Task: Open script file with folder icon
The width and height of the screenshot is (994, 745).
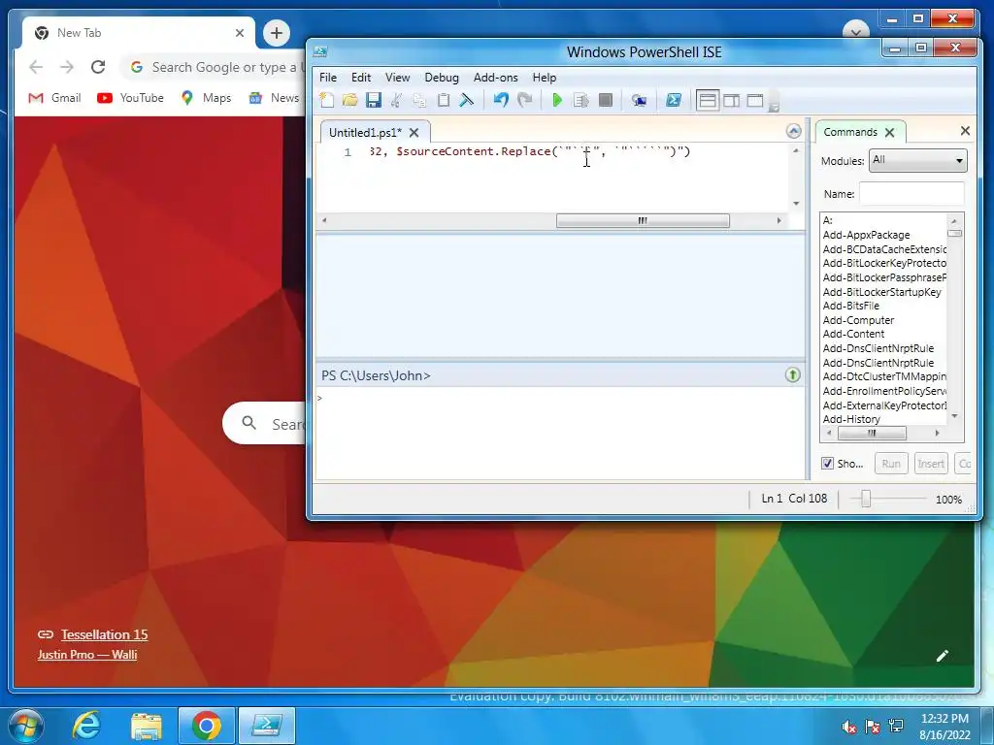Action: click(349, 100)
